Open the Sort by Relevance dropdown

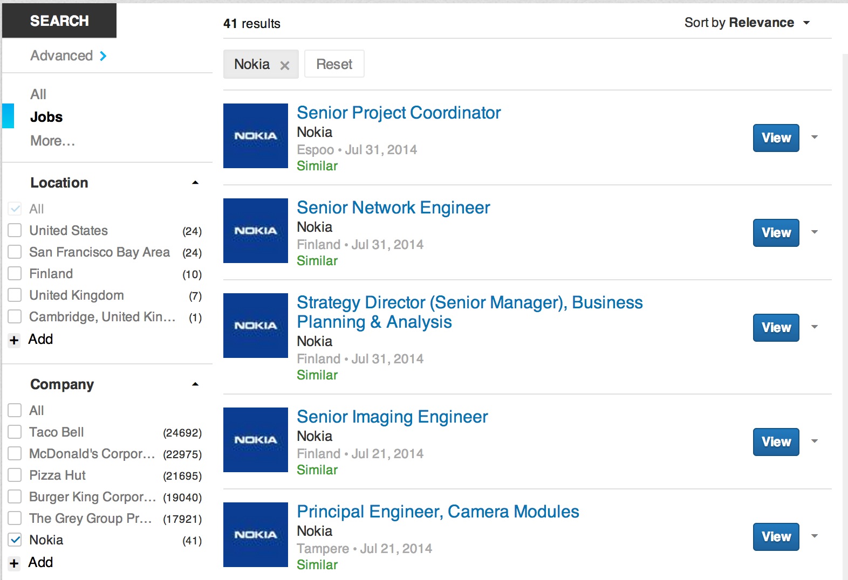coord(747,23)
